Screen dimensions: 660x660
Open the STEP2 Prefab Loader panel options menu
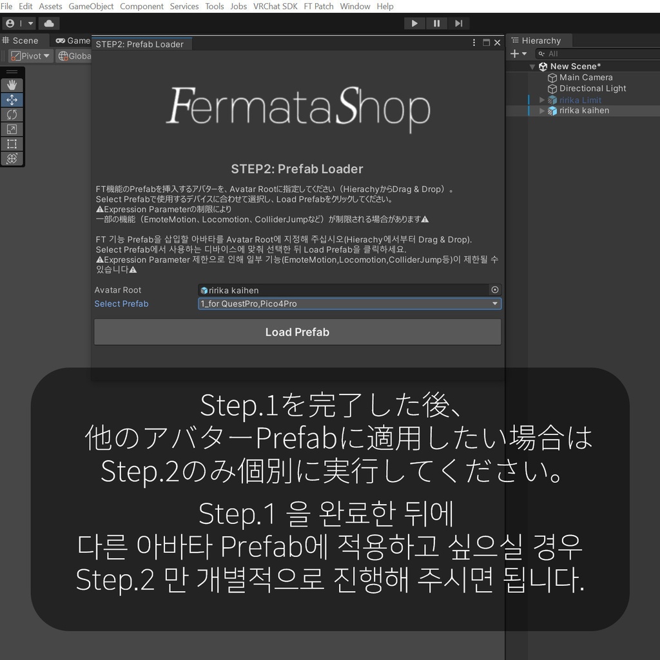[x=474, y=42]
